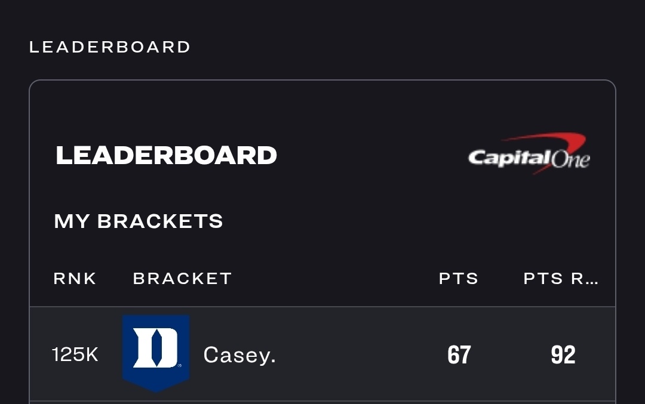The width and height of the screenshot is (645, 404).
Task: Select the MY BRACKETS section heading
Action: point(139,221)
